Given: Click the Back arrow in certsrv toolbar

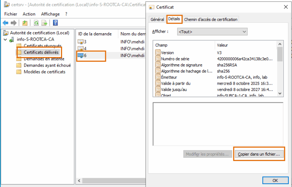Looking at the screenshot, I should 5,23.
